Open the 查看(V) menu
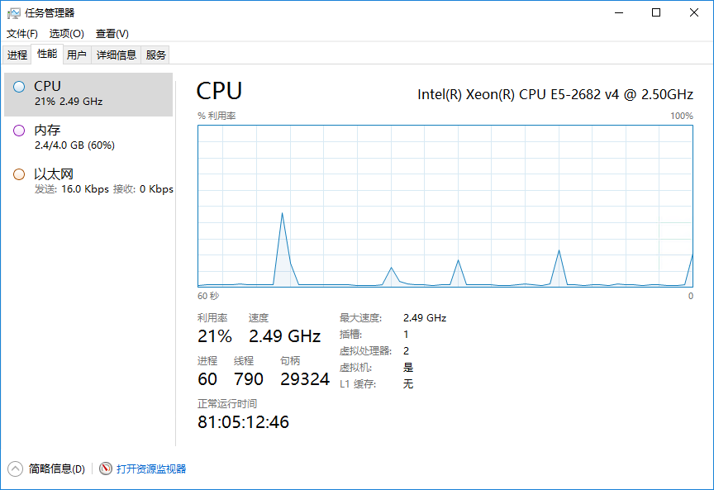The height and width of the screenshot is (490, 714). [112, 34]
